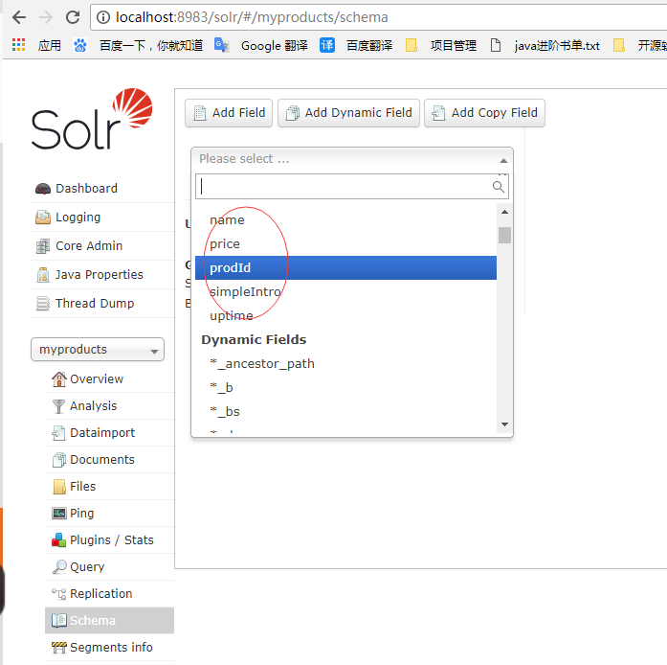This screenshot has height=665, width=667.
Task: Open the 项目管理 bookmark folder icon
Action: [411, 45]
